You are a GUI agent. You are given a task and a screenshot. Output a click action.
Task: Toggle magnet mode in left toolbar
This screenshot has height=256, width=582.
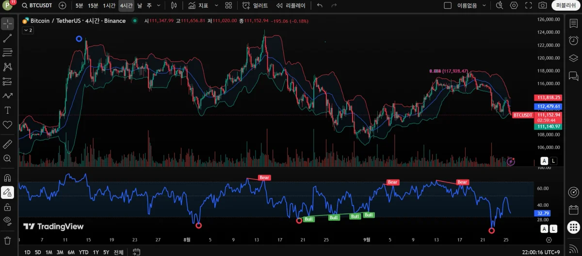(x=7, y=178)
